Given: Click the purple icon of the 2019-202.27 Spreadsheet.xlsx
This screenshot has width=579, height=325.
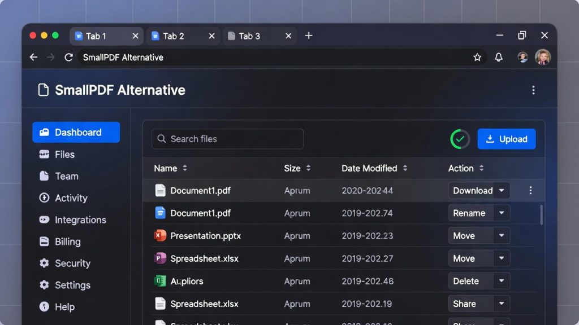Looking at the screenshot, I should pyautogui.click(x=160, y=258).
